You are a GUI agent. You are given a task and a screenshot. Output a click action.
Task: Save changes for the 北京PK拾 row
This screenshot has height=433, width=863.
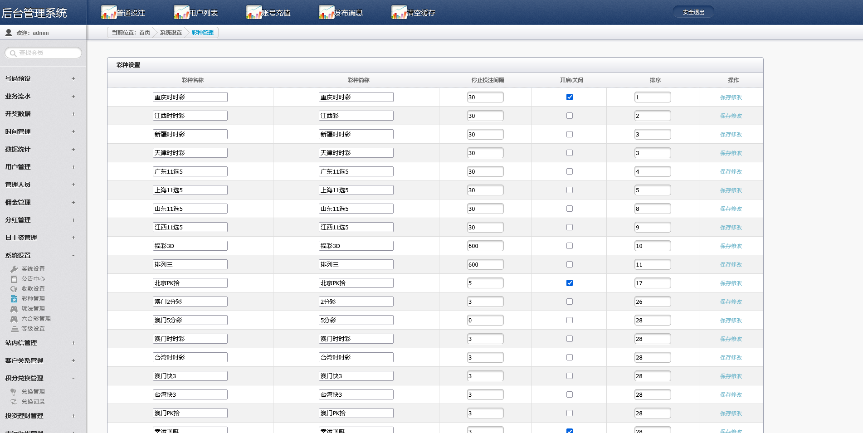point(731,283)
